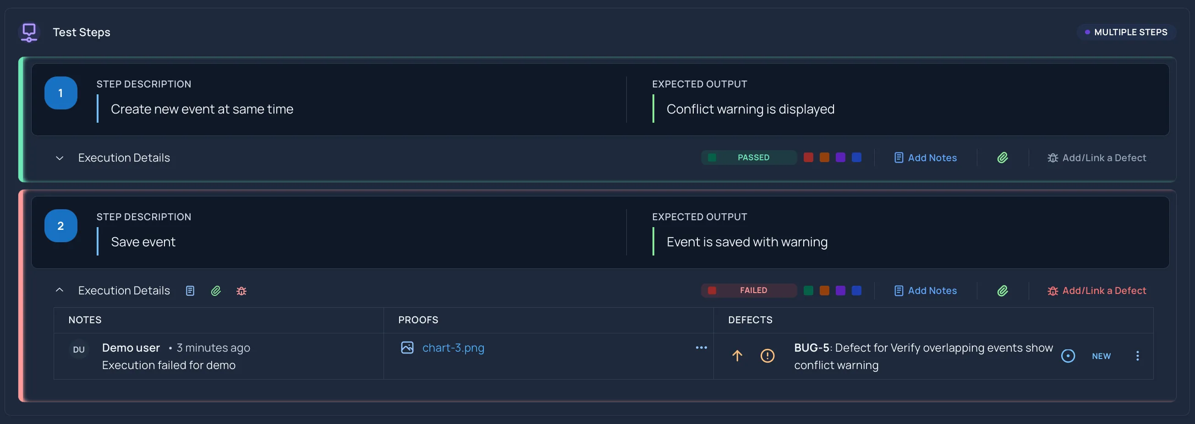
Task: Click the DU avatar of Demo user
Action: pyautogui.click(x=79, y=349)
